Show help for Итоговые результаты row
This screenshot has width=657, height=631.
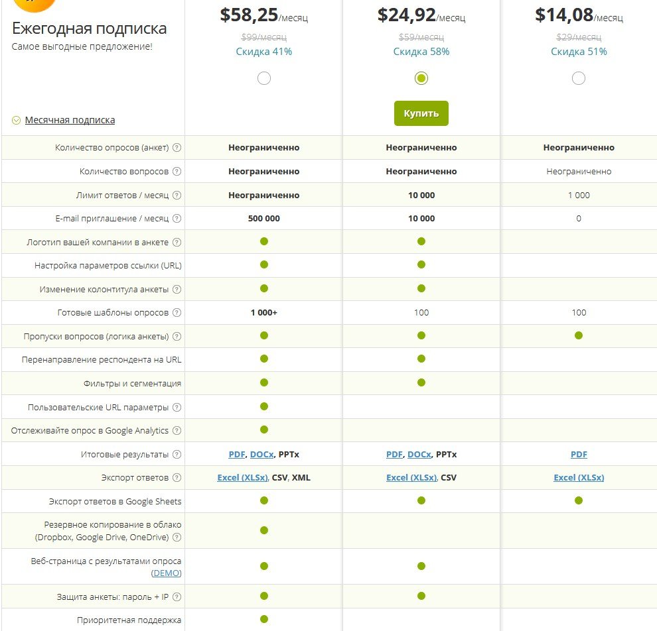pos(177,454)
